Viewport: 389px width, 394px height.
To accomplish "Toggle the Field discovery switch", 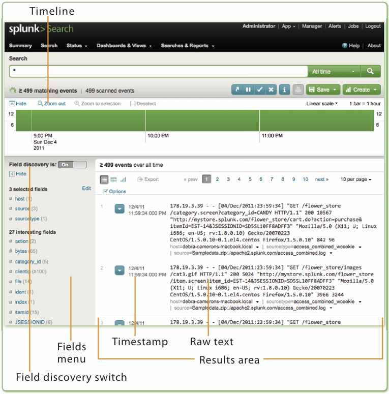I will tap(72, 165).
